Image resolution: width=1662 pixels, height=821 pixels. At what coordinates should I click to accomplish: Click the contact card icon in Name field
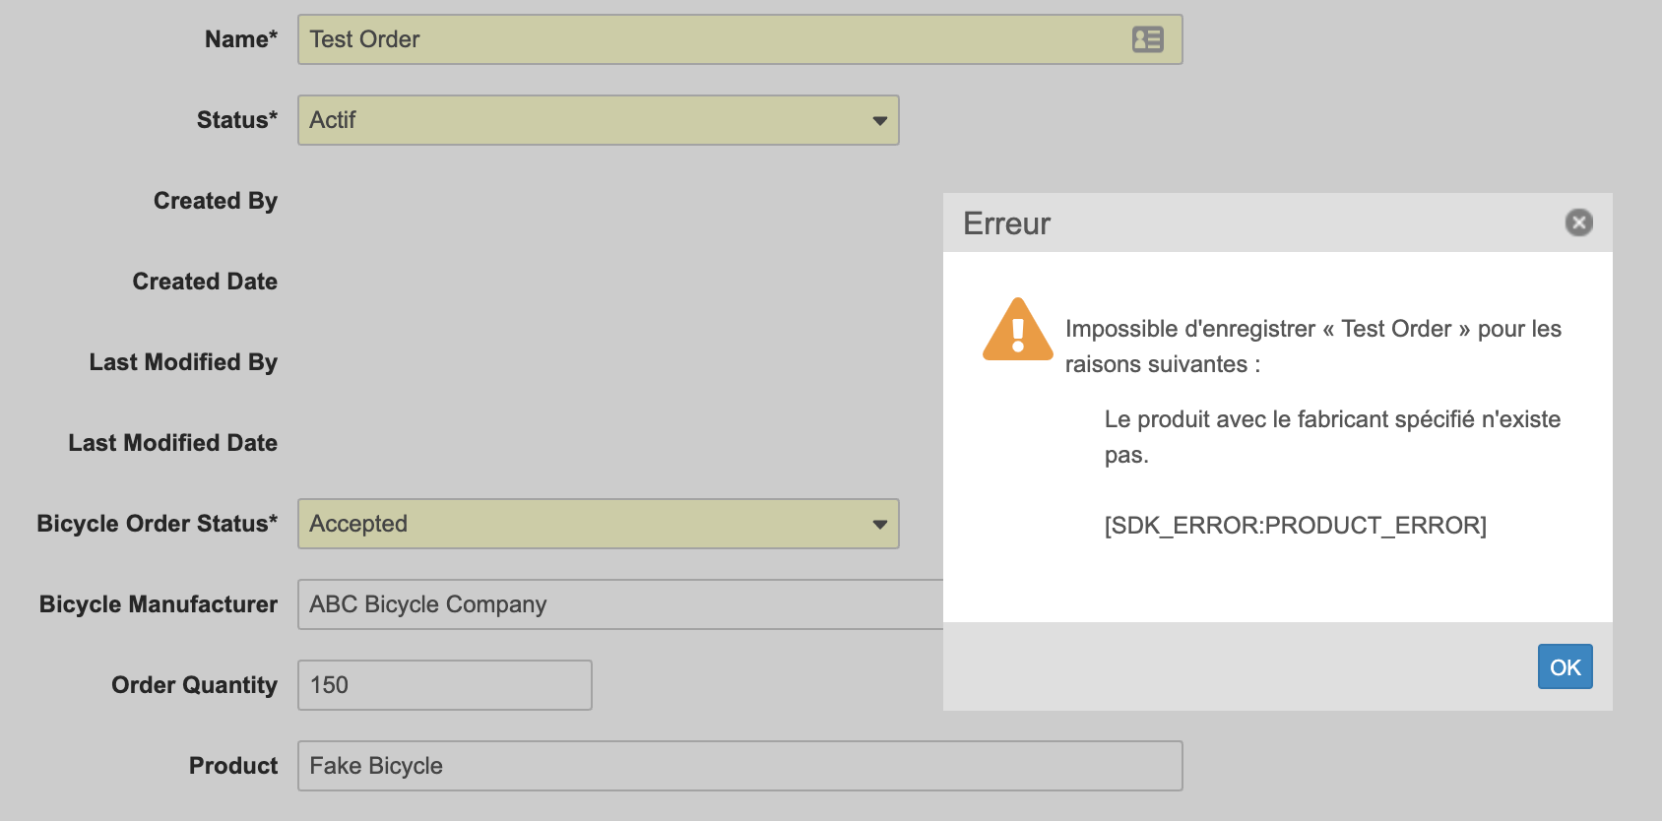point(1147,39)
